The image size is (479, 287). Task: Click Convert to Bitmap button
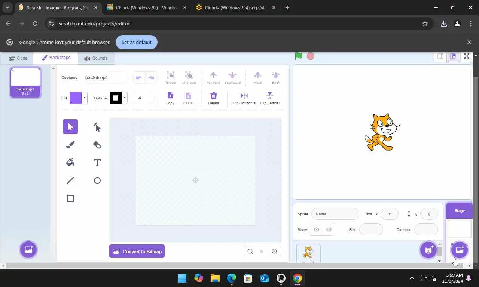coord(137,251)
